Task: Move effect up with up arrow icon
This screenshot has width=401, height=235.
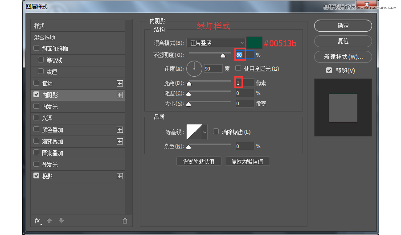Action: [x=49, y=220]
